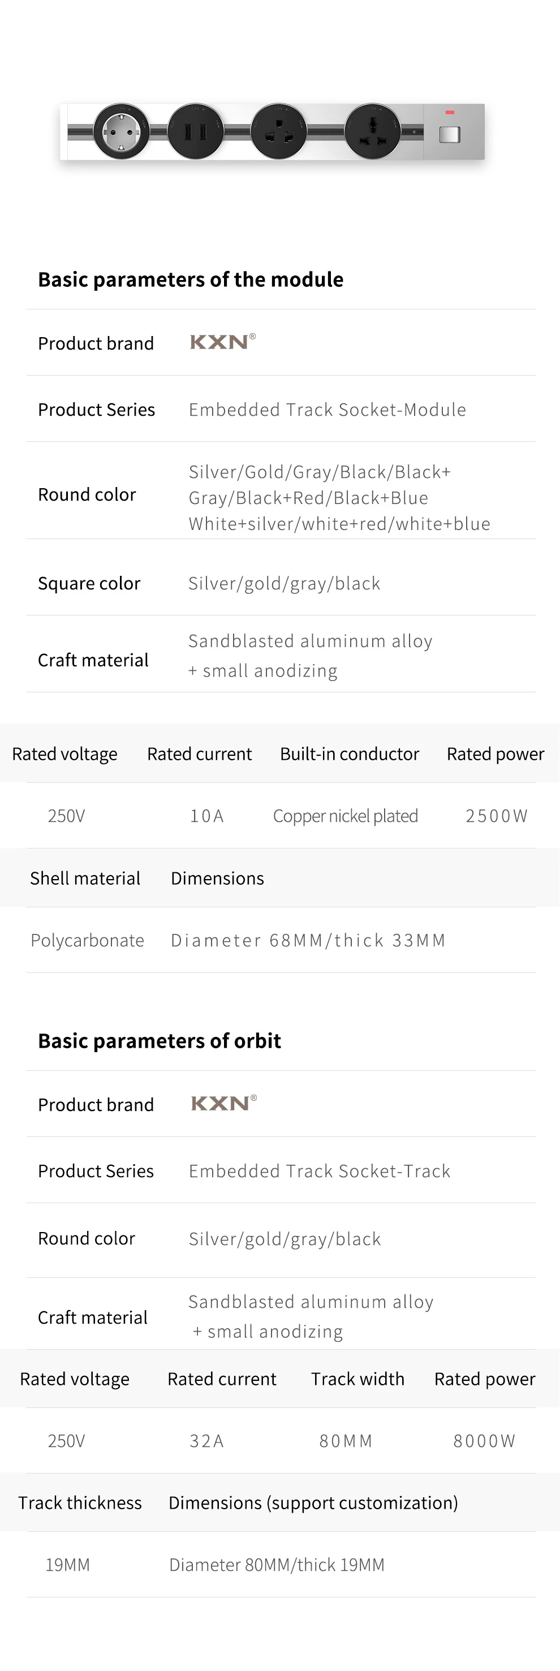The height and width of the screenshot is (1671, 560).
Task: Click the dual USB port module
Action: [195, 132]
